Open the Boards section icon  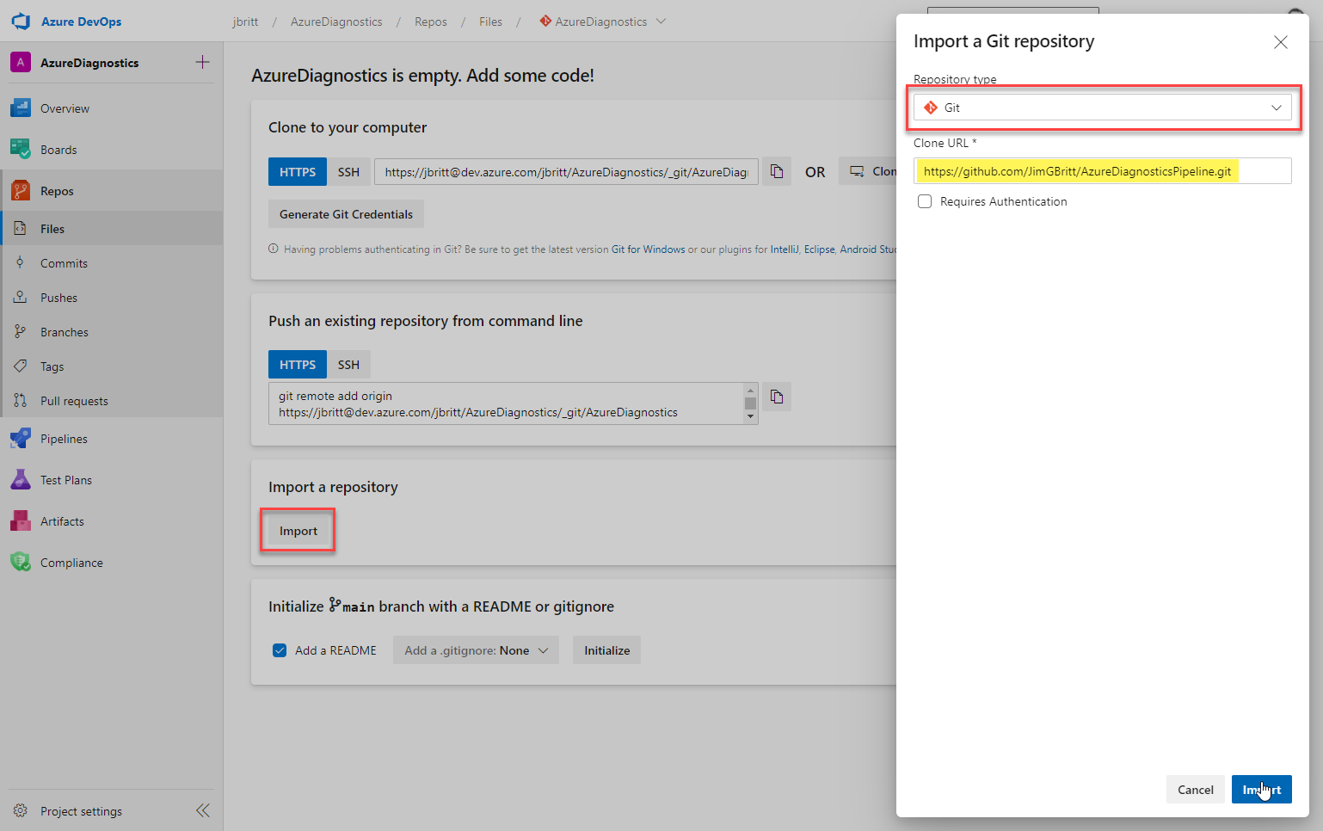point(21,149)
